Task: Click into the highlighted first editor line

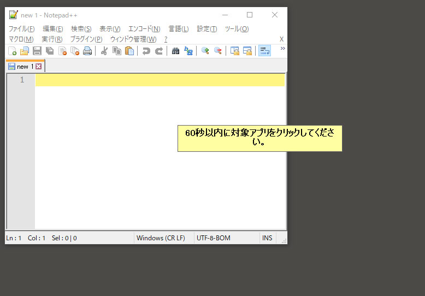Action: (x=160, y=80)
